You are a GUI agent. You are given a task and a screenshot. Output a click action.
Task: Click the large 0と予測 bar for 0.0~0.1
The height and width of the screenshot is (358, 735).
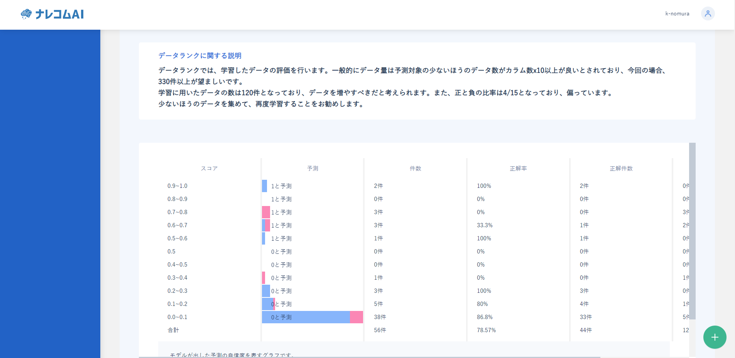point(305,317)
